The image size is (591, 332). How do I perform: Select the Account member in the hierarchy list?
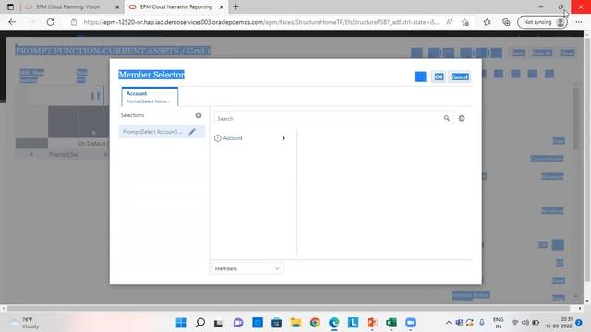pos(233,138)
